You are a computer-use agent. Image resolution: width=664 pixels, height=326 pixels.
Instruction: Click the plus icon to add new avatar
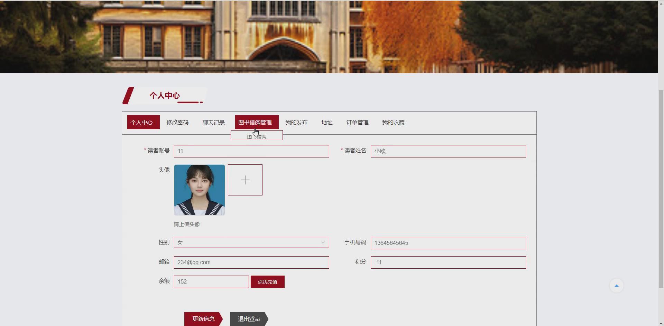coord(245,180)
